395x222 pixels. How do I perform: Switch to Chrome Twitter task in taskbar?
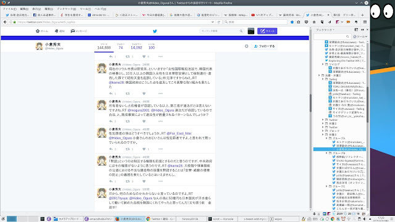pos(160,219)
